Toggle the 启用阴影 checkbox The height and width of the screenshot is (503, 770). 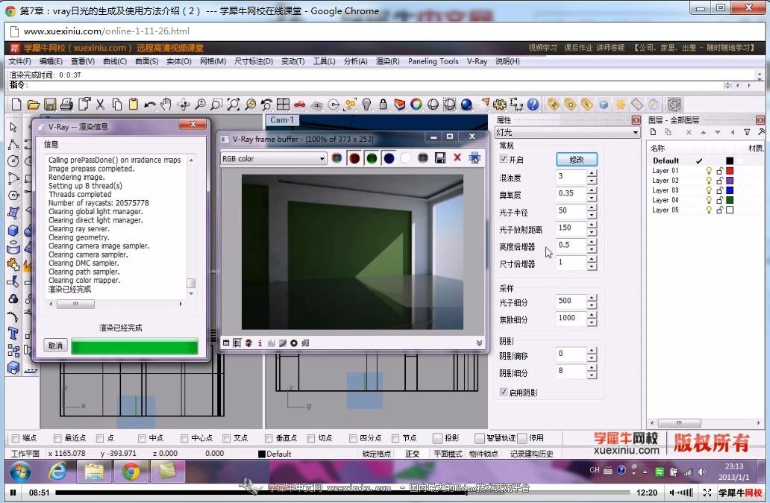[x=504, y=392]
